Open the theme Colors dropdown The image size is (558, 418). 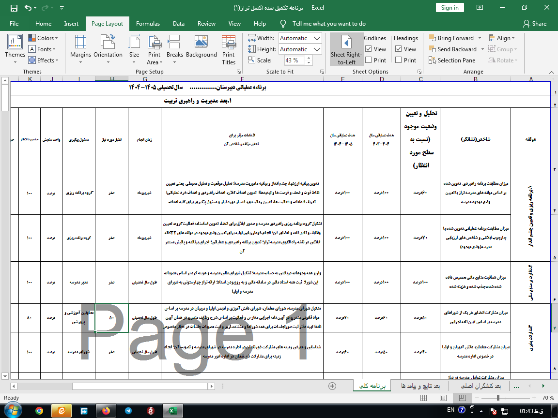(43, 38)
